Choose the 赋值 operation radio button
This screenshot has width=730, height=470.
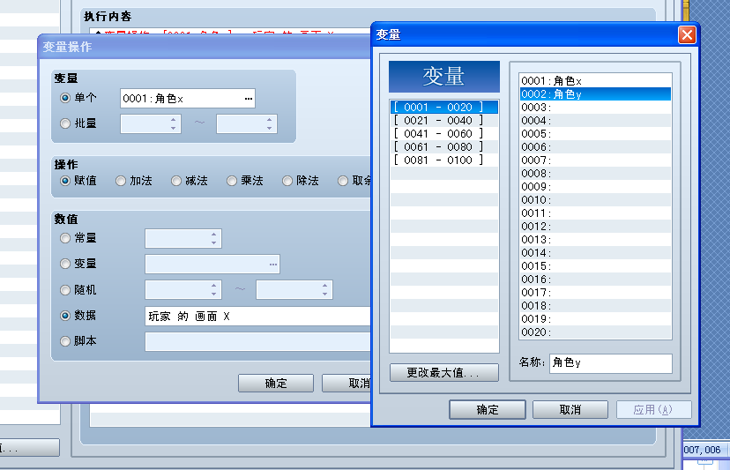coord(65,181)
